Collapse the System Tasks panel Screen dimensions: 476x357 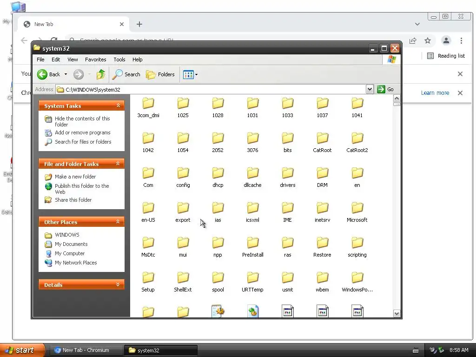coord(118,106)
